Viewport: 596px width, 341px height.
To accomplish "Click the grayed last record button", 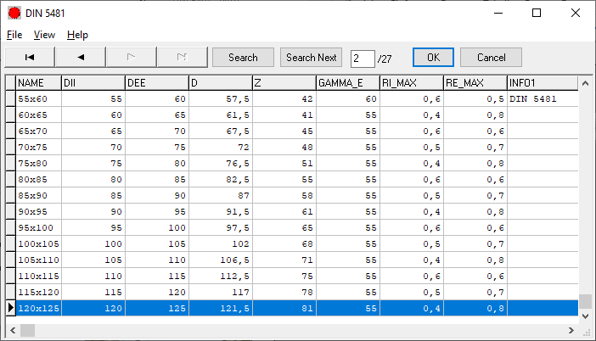I will pos(182,57).
